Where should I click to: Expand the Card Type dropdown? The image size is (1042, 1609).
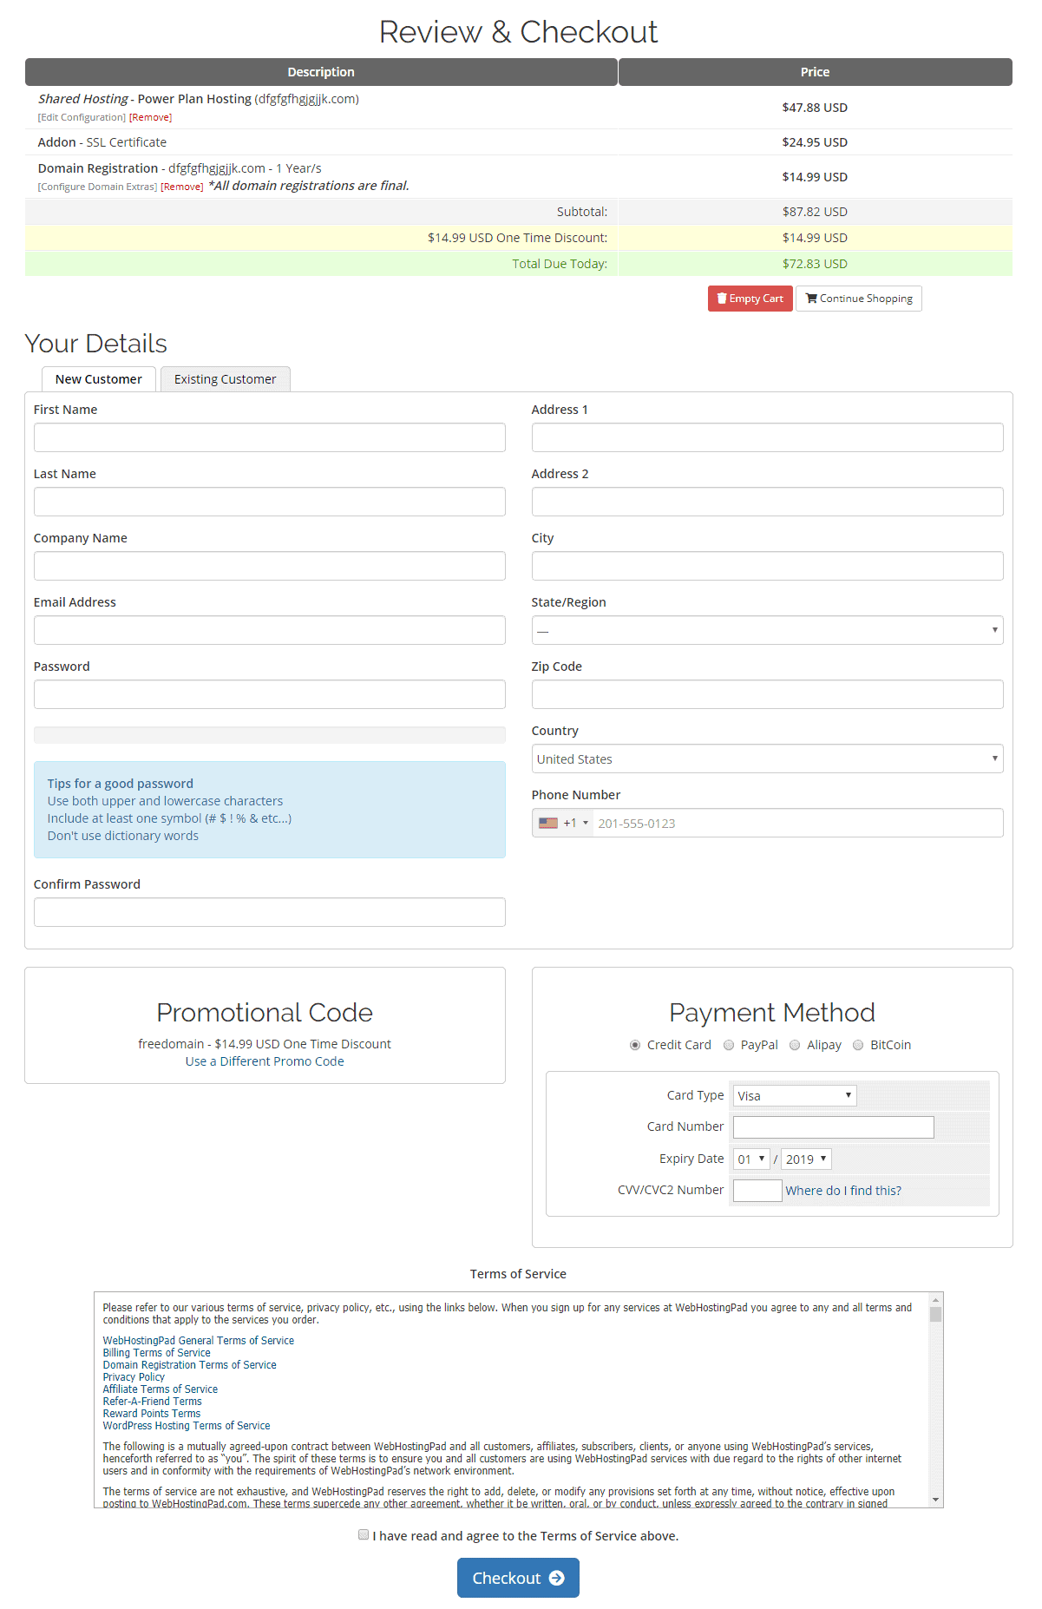(x=794, y=1096)
